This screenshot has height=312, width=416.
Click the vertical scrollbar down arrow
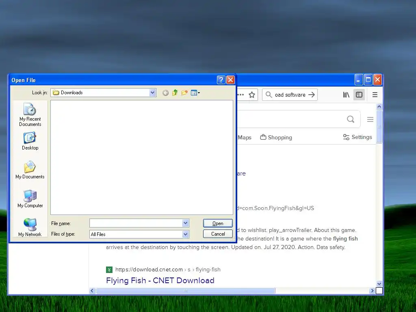379,284
